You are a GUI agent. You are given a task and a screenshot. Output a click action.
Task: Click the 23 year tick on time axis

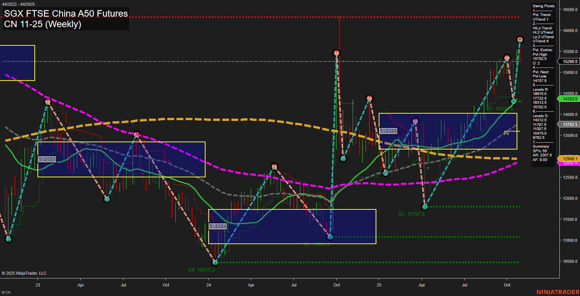coord(38,285)
